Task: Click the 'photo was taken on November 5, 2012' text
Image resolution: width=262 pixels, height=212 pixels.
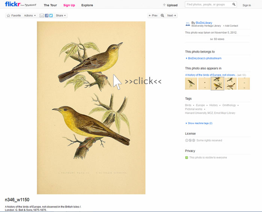Action: coord(211,33)
